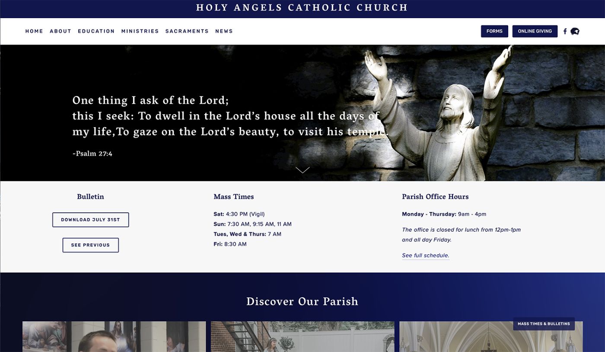
Task: Open the SACRAMENTS menu
Action: click(187, 31)
